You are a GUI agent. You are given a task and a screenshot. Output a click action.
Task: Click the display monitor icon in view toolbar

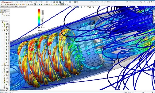click(x=94, y=7)
